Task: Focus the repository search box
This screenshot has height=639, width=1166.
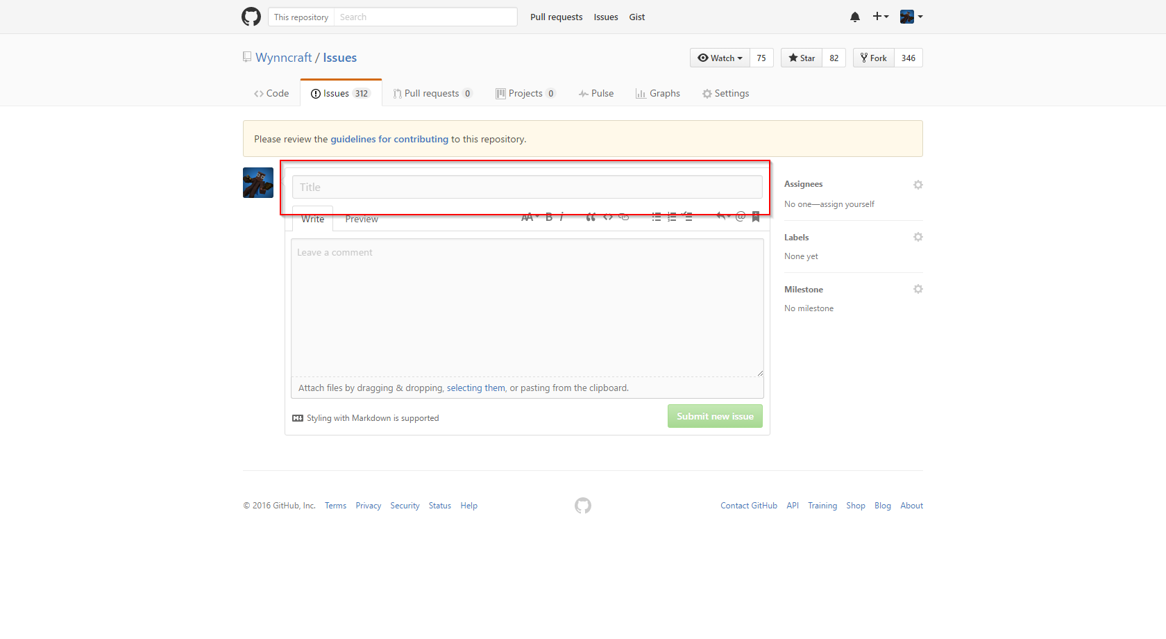Action: click(425, 17)
